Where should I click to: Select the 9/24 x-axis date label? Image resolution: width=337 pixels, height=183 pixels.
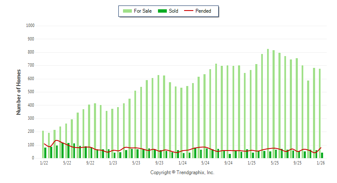228,163
